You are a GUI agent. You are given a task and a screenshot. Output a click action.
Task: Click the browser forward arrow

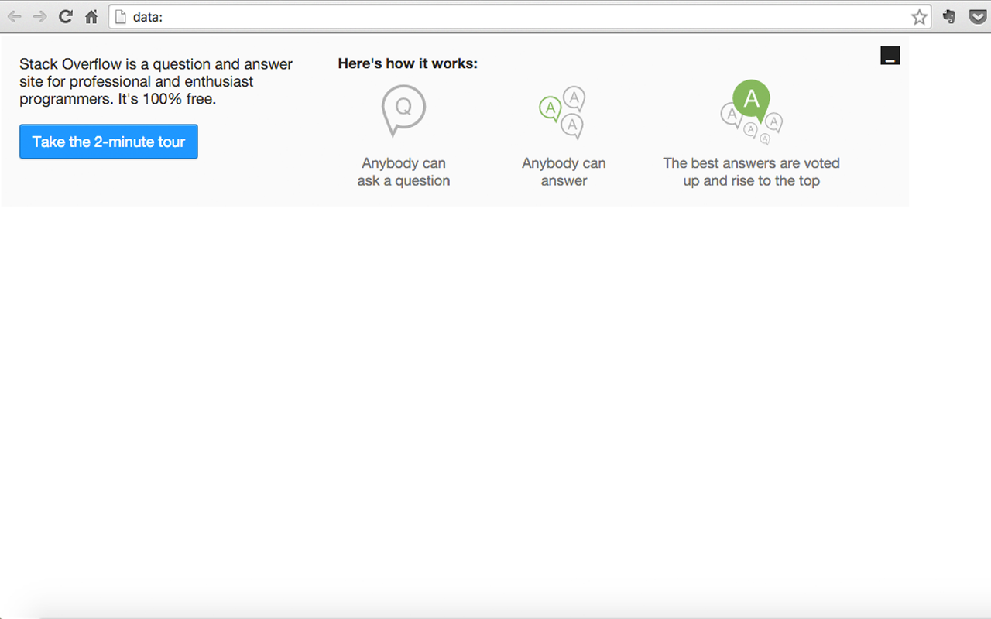[39, 16]
